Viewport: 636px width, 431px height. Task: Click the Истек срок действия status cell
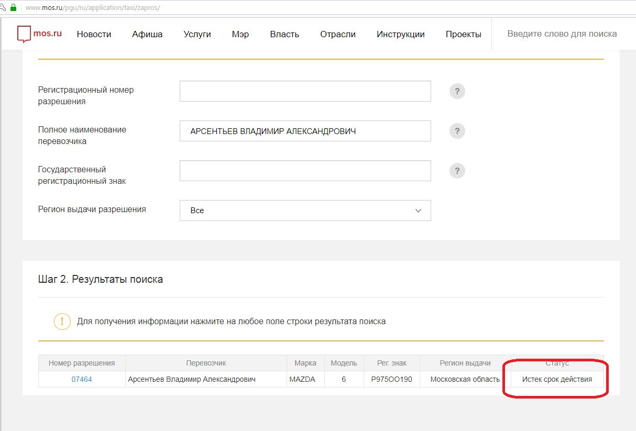click(x=557, y=379)
